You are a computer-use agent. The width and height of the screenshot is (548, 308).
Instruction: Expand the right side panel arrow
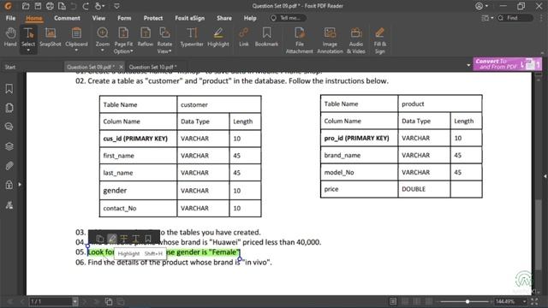coord(545,176)
